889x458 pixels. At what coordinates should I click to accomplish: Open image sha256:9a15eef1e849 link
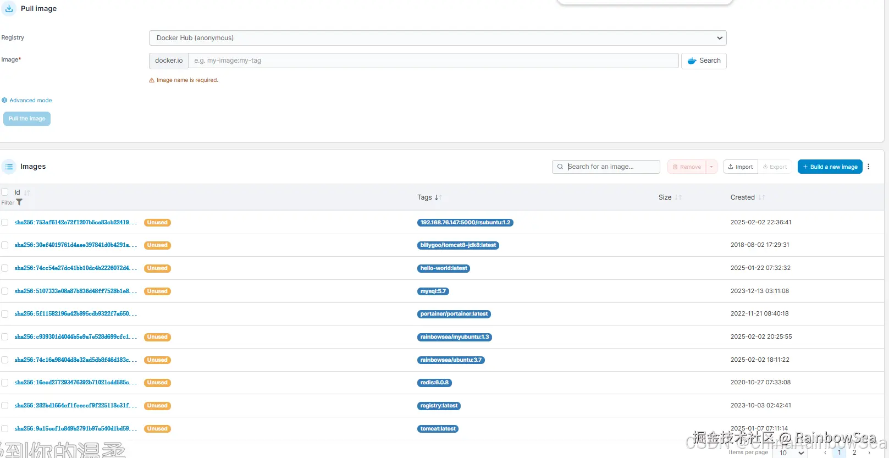(76, 429)
